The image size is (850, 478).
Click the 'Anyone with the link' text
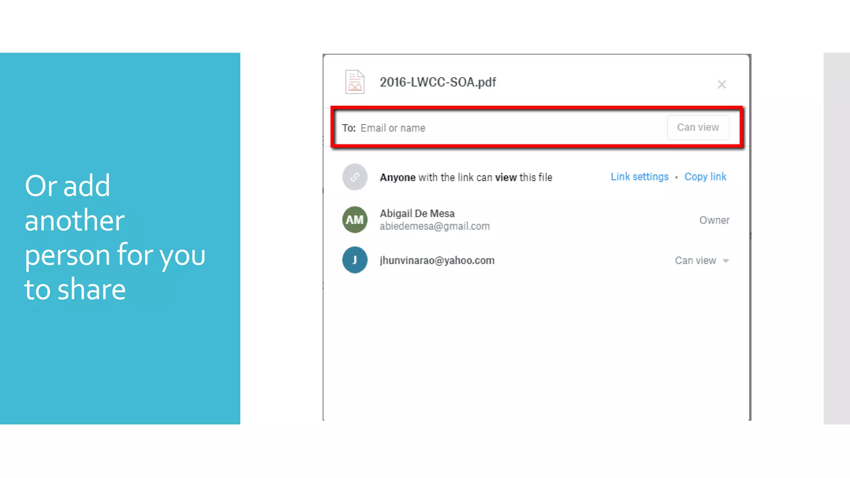click(466, 178)
